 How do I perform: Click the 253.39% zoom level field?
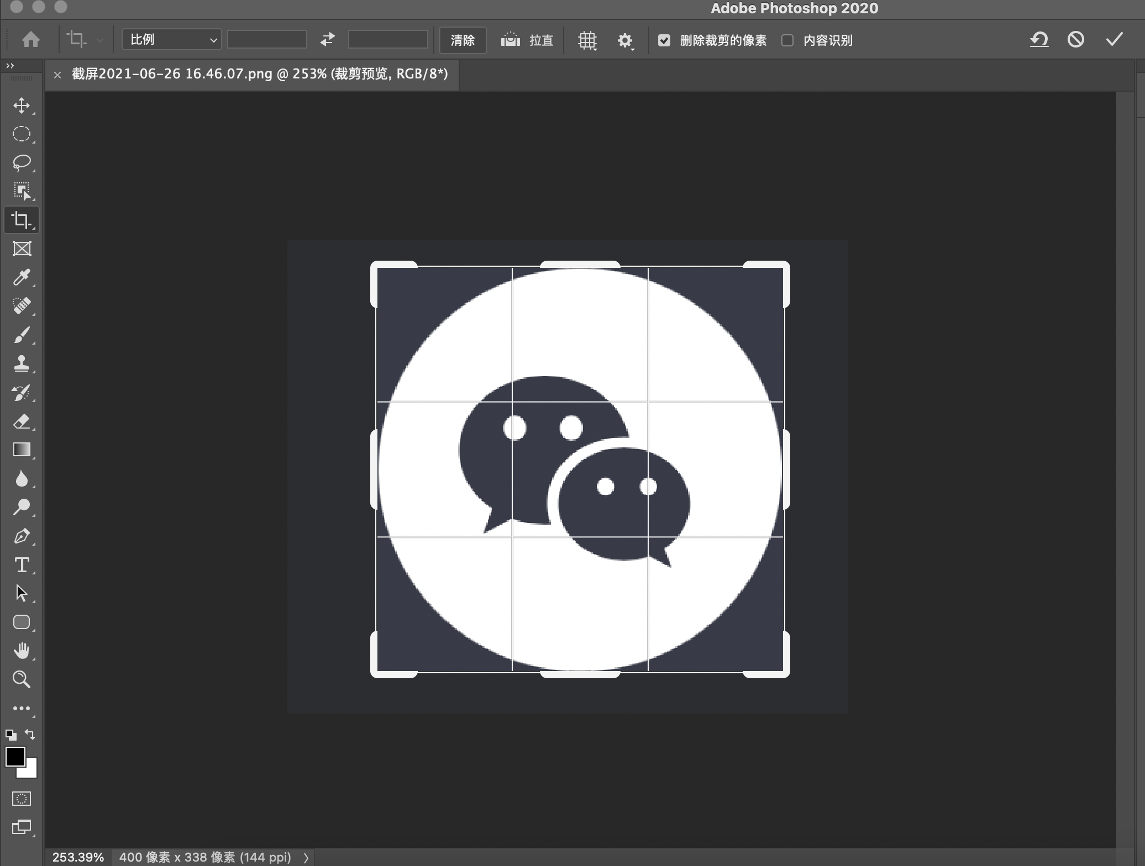[x=78, y=857]
